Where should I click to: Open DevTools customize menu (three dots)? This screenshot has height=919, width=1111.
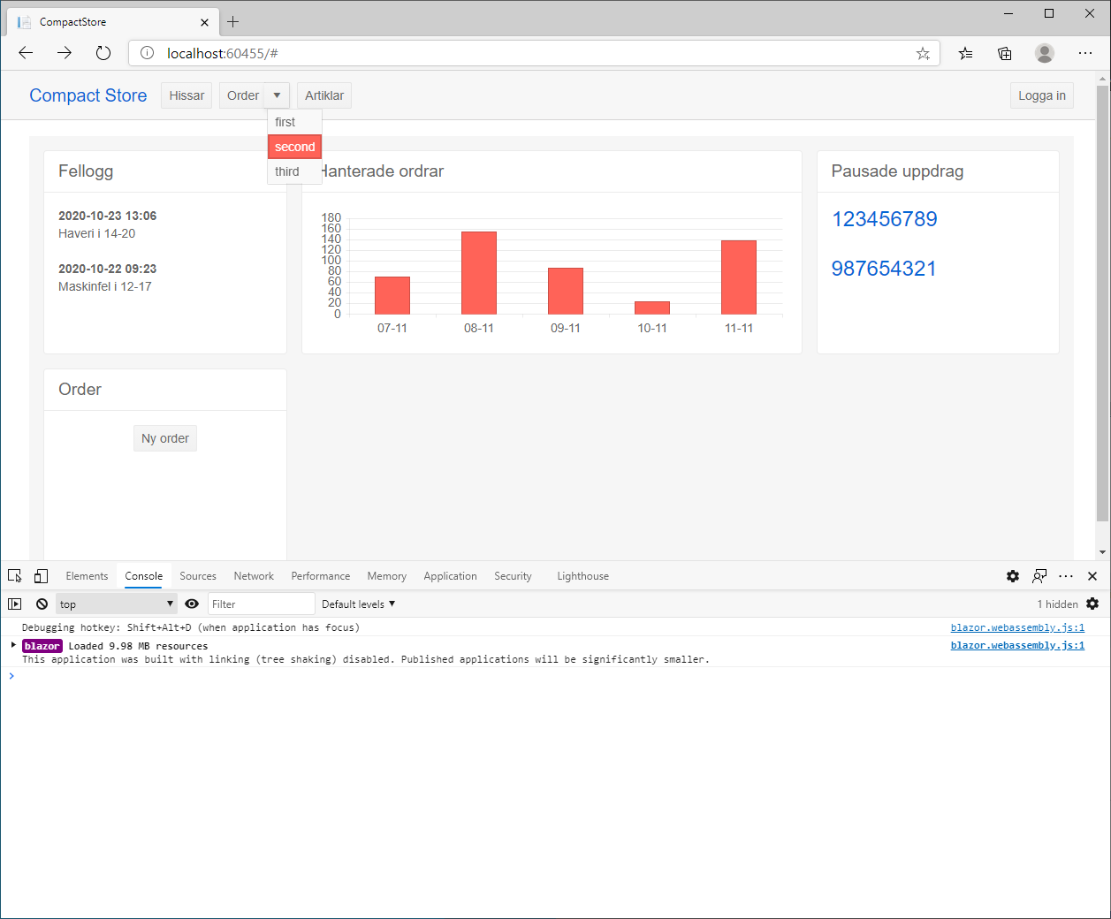pos(1066,576)
